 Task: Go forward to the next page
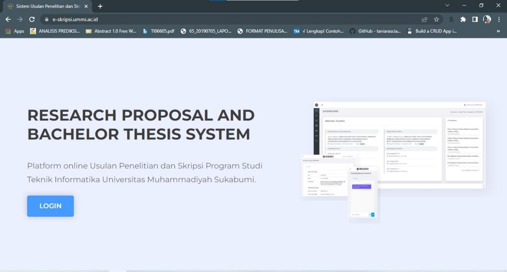[20, 19]
